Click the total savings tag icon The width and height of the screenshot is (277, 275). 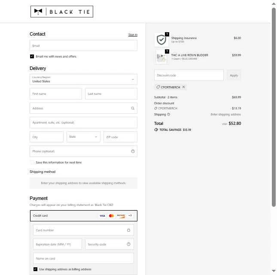point(156,130)
